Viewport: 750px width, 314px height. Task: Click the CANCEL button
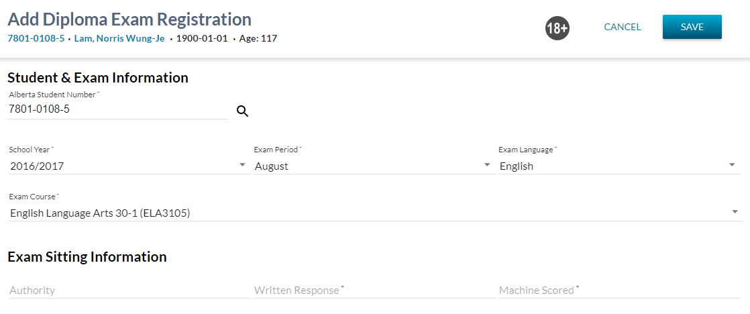pyautogui.click(x=622, y=28)
